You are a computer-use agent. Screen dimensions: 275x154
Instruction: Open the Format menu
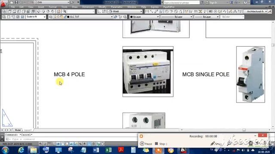[52, 7]
